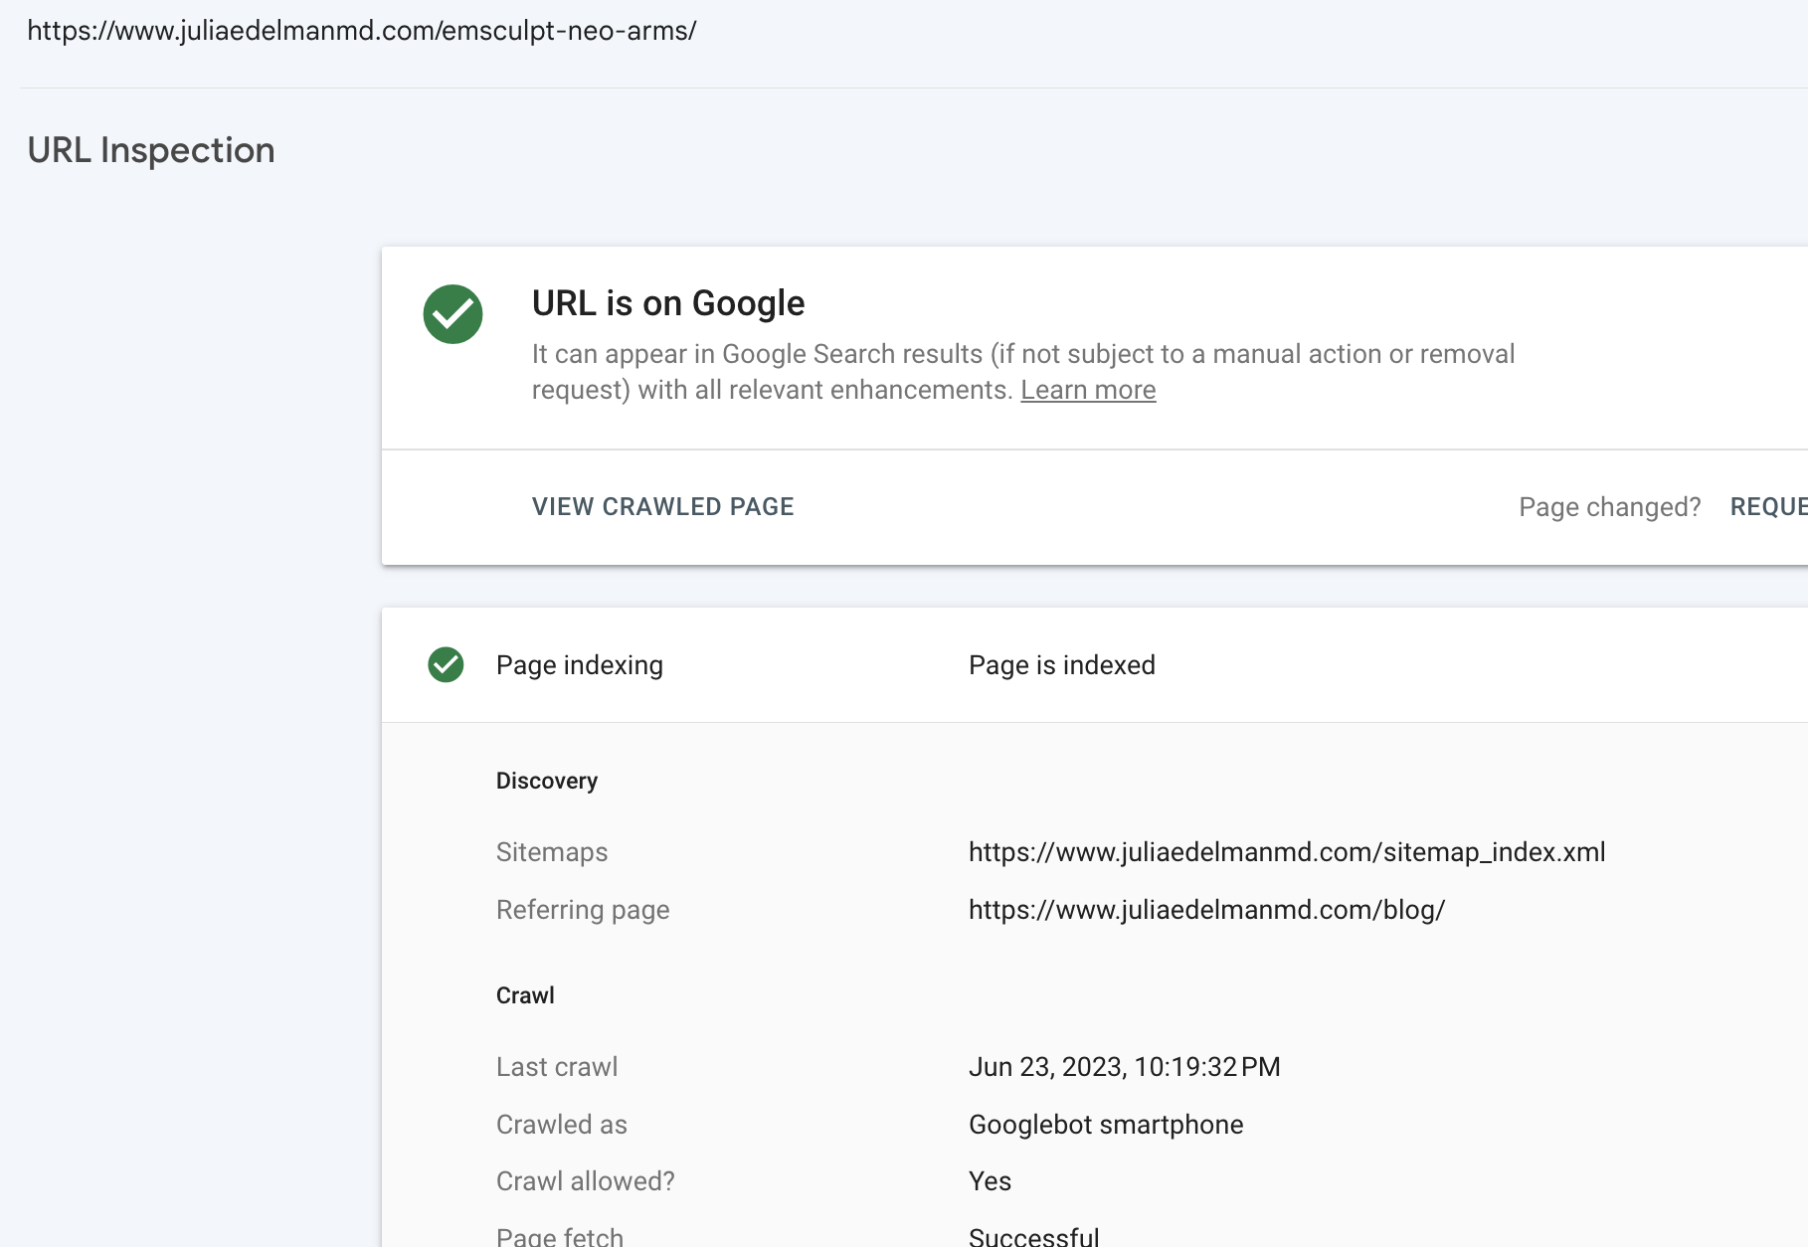1808x1247 pixels.
Task: Click the Last crawl date value
Action: click(x=1124, y=1067)
